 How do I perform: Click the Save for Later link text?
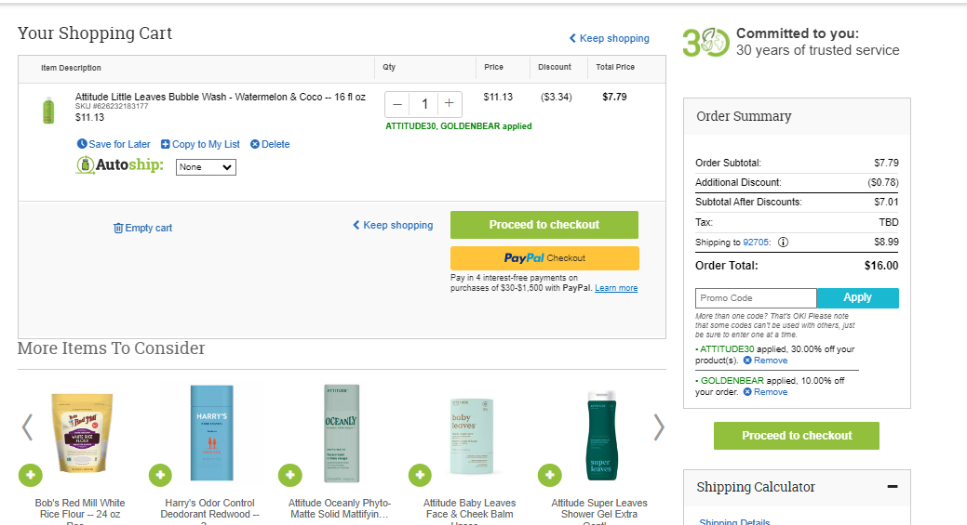[120, 144]
